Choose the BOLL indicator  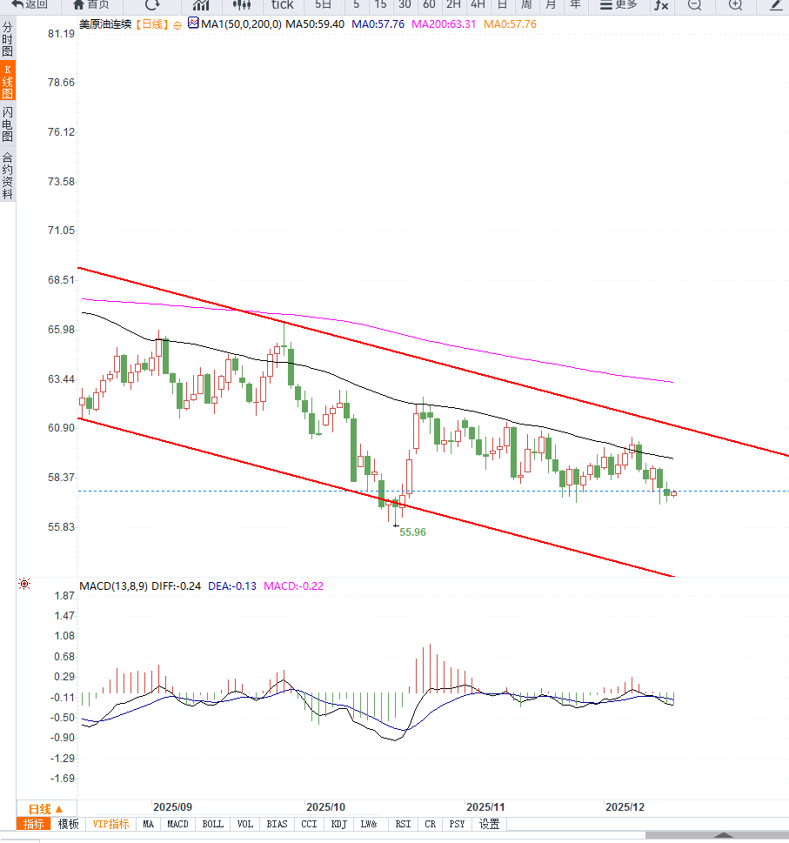[213, 824]
